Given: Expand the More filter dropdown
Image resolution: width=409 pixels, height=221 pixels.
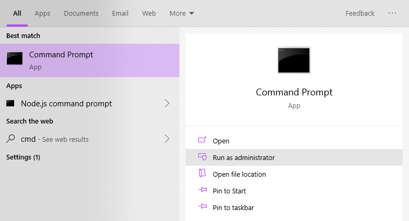Looking at the screenshot, I should coord(182,13).
